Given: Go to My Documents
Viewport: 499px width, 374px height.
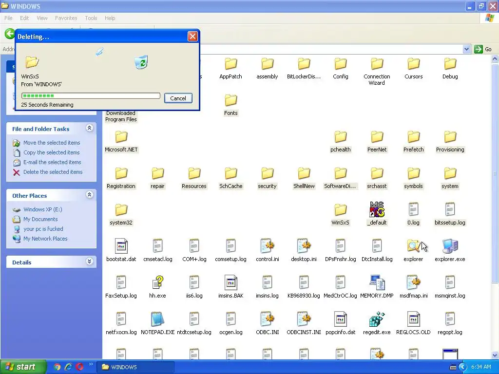Looking at the screenshot, I should click(x=40, y=219).
